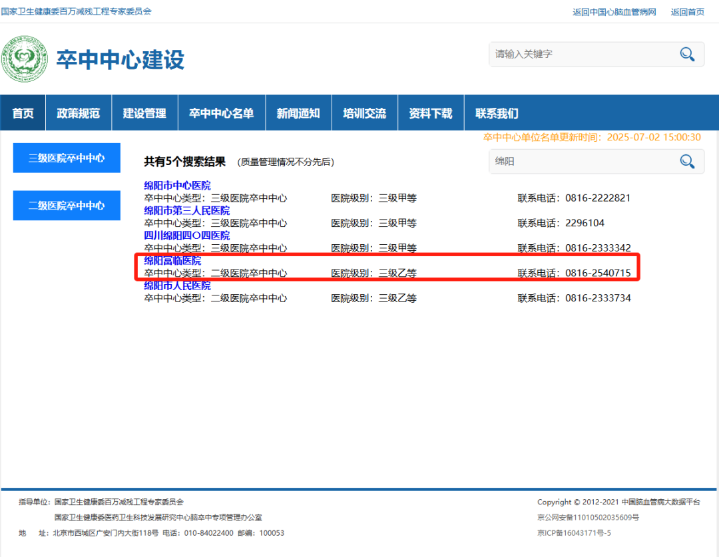Click the Copyright 2012-2021 footer line
Image resolution: width=719 pixels, height=557 pixels.
[x=618, y=502]
